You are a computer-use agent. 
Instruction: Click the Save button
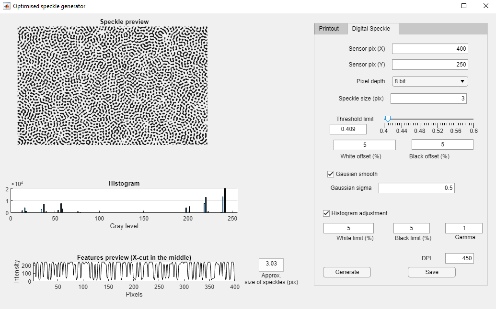point(431,272)
